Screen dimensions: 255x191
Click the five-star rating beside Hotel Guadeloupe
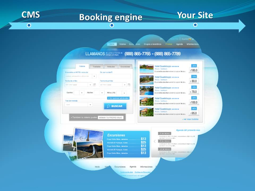coord(176,66)
